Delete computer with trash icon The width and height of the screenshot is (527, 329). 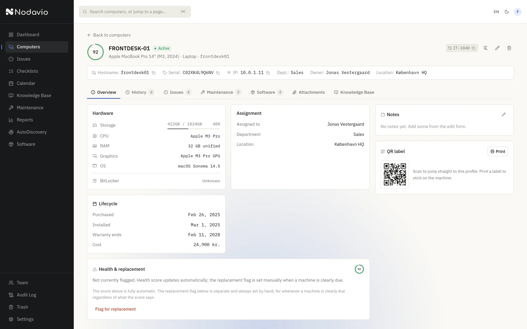tap(509, 48)
